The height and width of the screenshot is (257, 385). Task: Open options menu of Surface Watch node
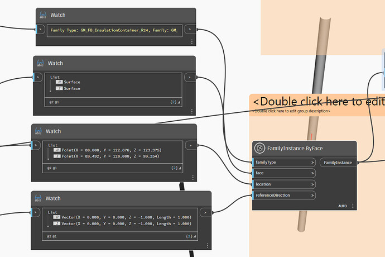[192, 111]
